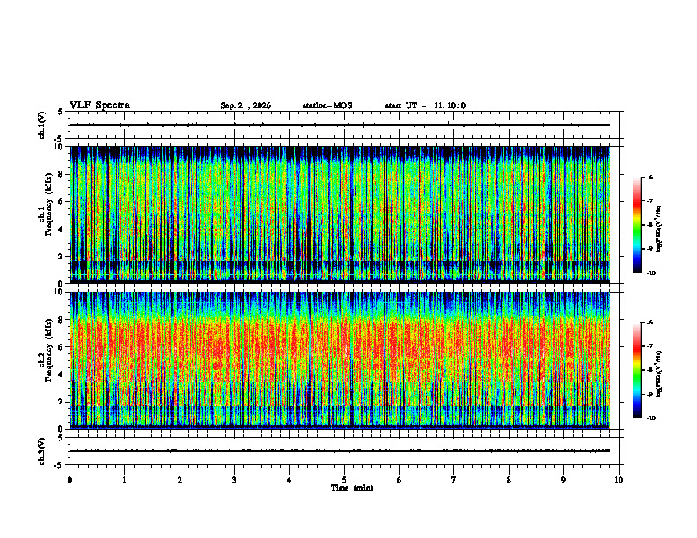Select the date text Sep. 2, 2026
The width and height of the screenshot is (697, 538).
[x=246, y=105]
